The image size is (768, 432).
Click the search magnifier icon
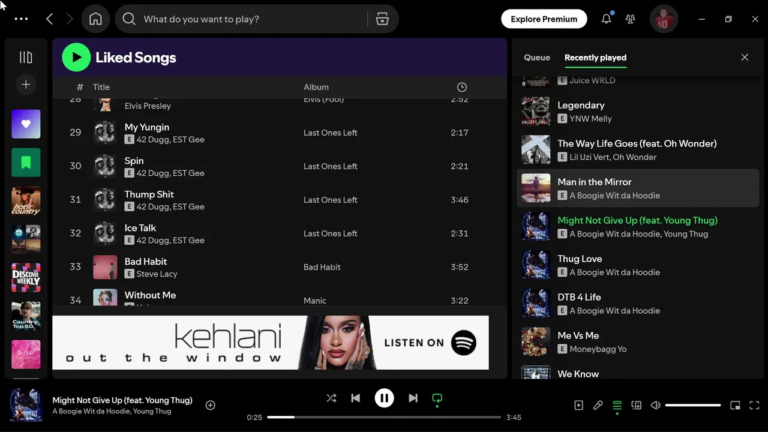coord(129,19)
